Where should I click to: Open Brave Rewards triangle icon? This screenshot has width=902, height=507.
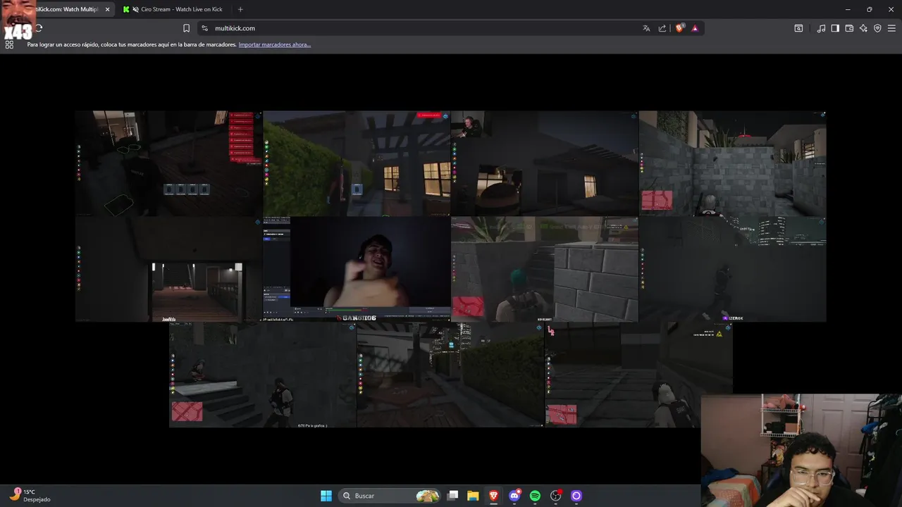click(x=695, y=28)
